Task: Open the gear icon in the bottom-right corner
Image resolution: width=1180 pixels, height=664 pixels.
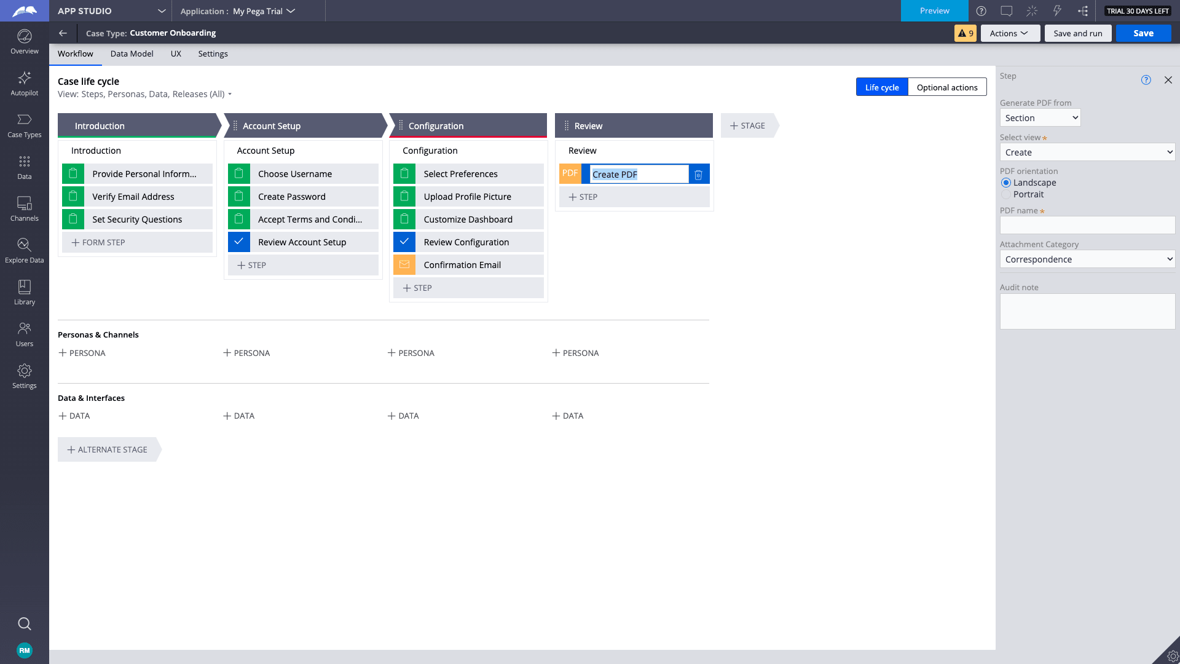Action: point(1172,656)
